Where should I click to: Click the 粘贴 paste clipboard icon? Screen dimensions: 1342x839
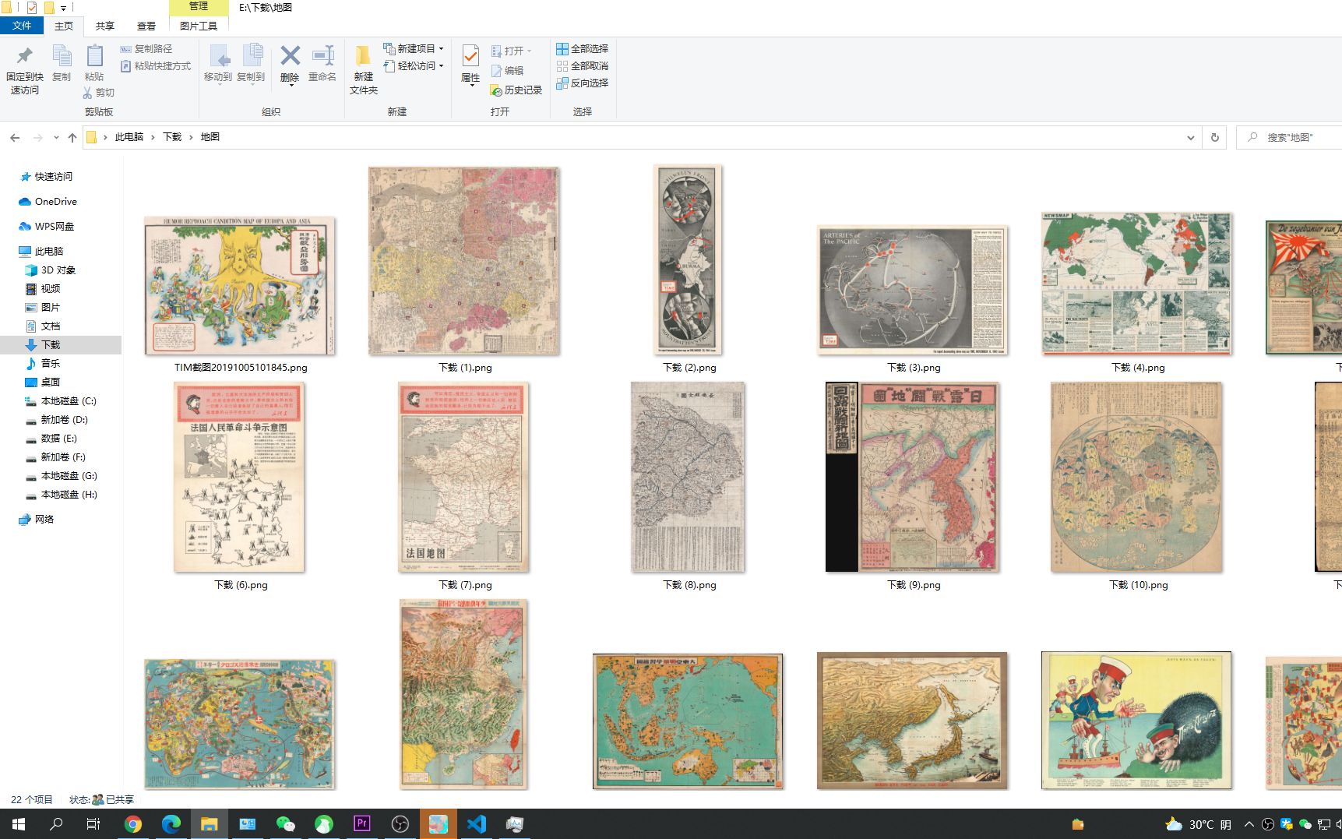point(94,56)
